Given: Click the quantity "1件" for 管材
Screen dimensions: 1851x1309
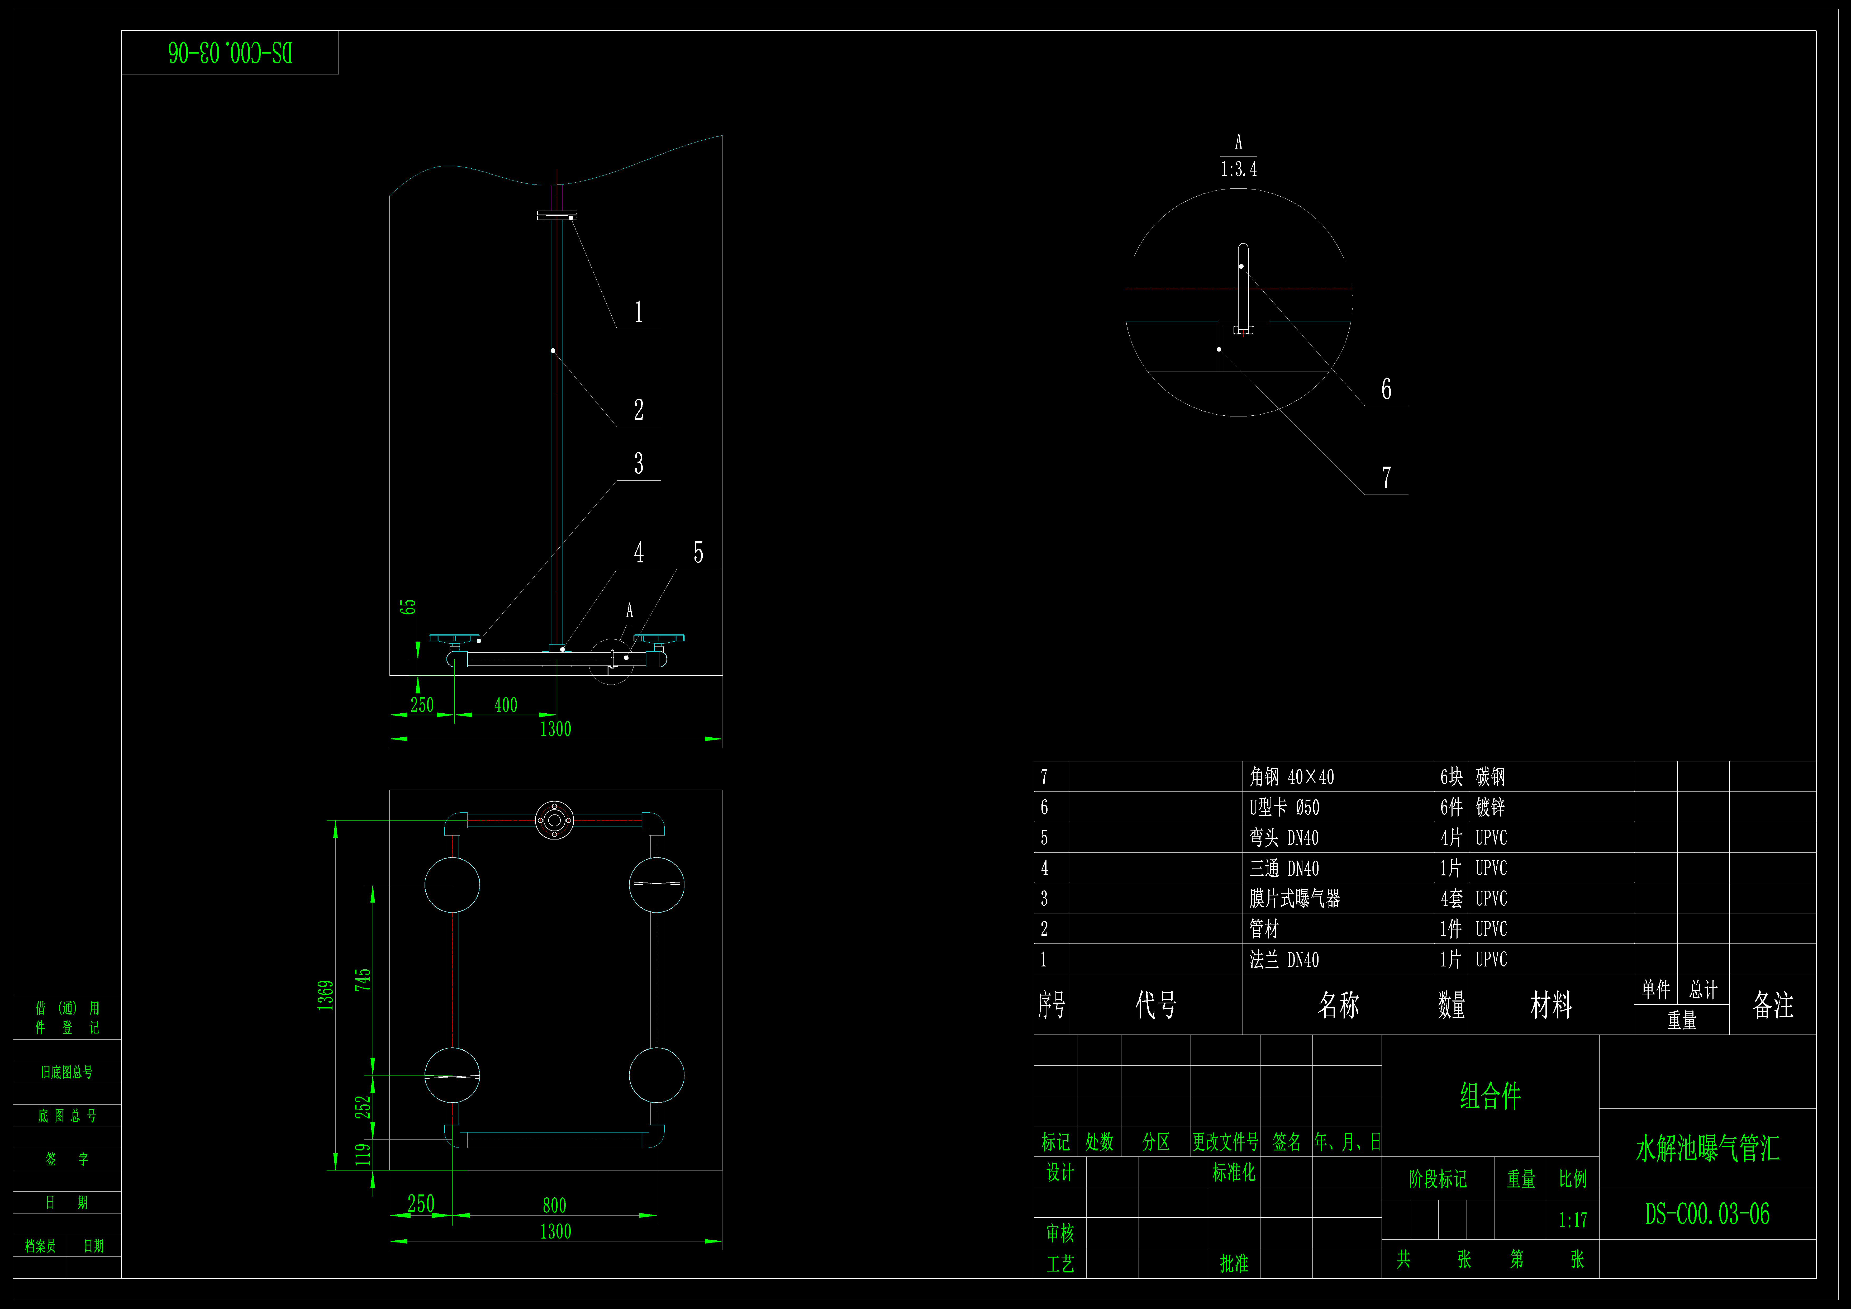Looking at the screenshot, I should click(x=1451, y=929).
